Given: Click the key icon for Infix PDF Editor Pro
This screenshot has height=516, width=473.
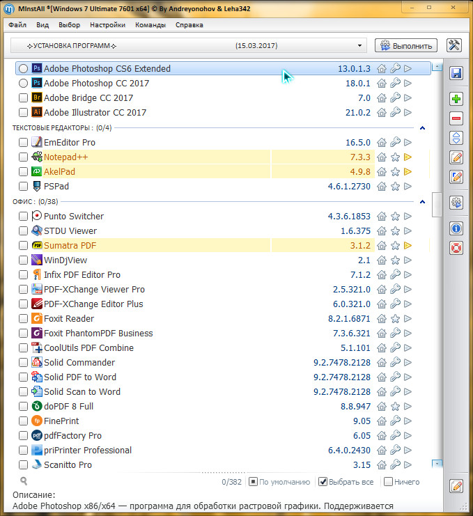Looking at the screenshot, I should pyautogui.click(x=395, y=275).
